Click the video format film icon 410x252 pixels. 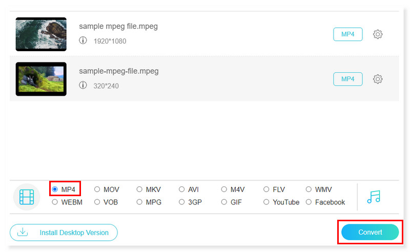click(x=27, y=196)
